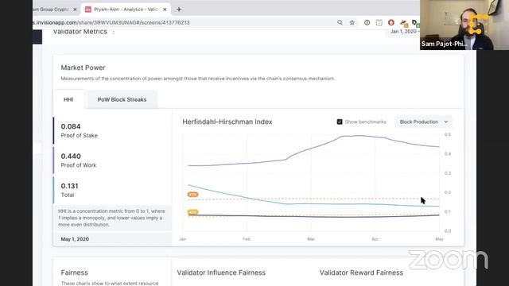Click the yellow benchmark badge on chart

click(192, 212)
